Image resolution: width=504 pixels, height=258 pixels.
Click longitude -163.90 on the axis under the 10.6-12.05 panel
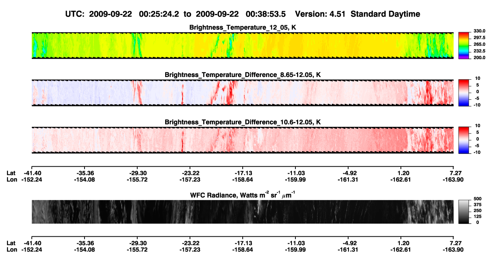point(454,179)
